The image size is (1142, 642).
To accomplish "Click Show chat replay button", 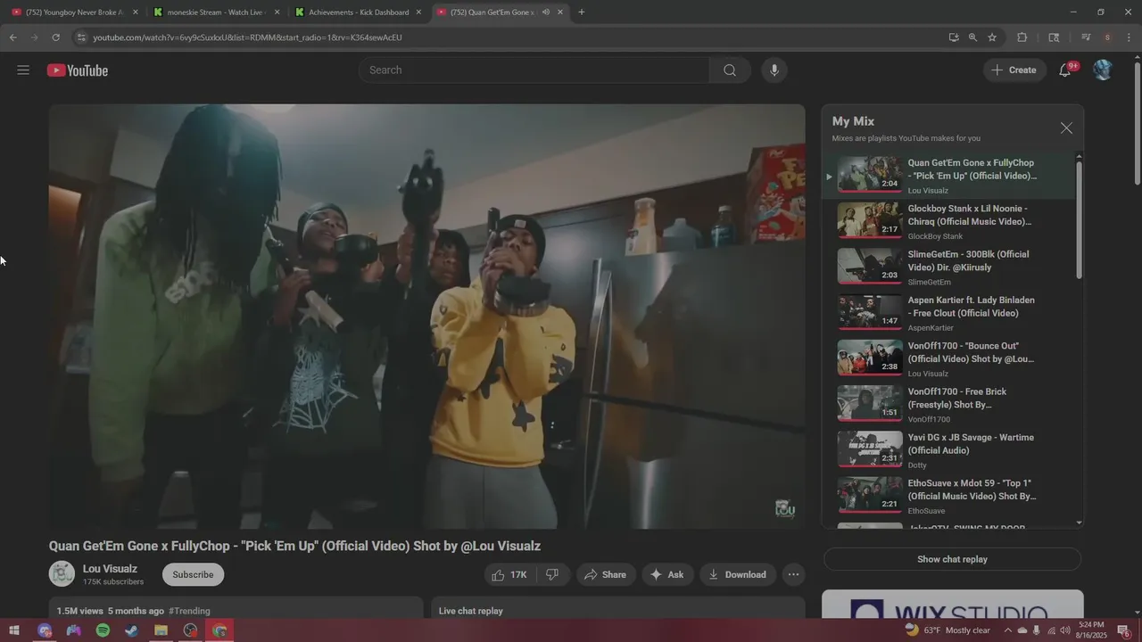I will [952, 559].
